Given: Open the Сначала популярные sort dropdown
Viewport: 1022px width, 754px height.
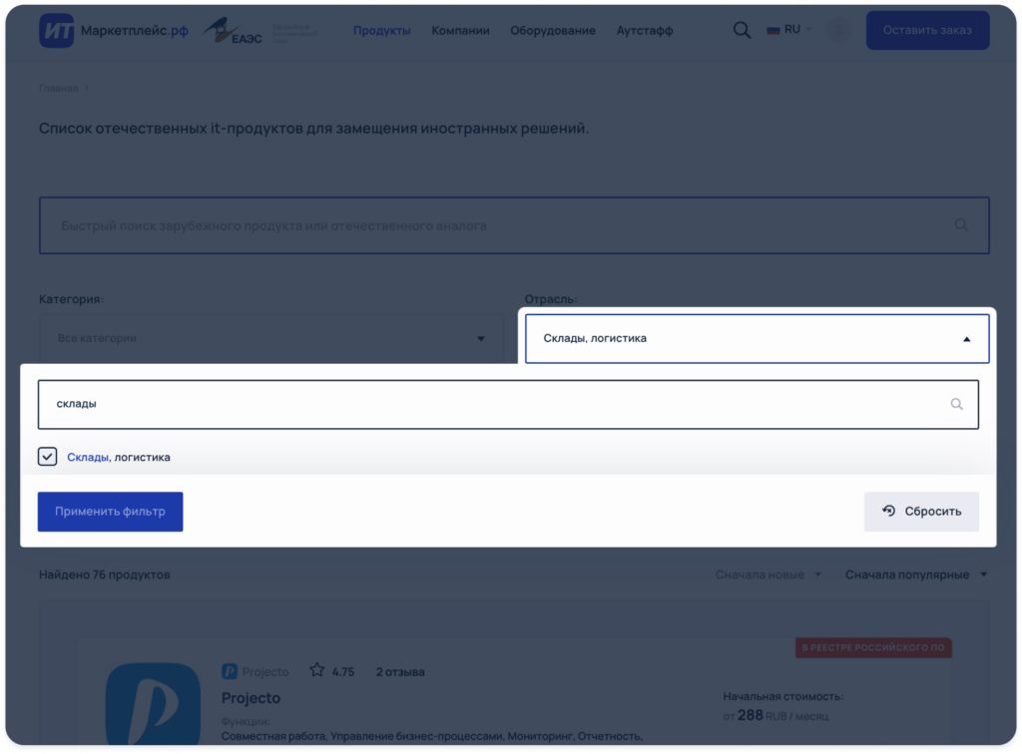Looking at the screenshot, I should coord(915,574).
